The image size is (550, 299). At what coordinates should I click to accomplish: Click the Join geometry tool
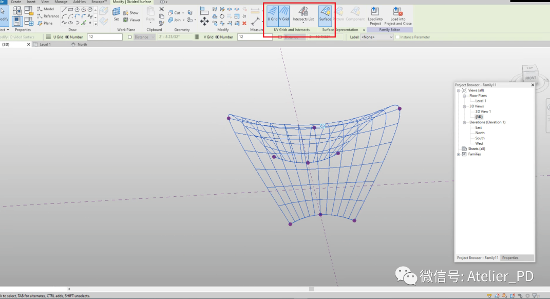[x=174, y=20]
